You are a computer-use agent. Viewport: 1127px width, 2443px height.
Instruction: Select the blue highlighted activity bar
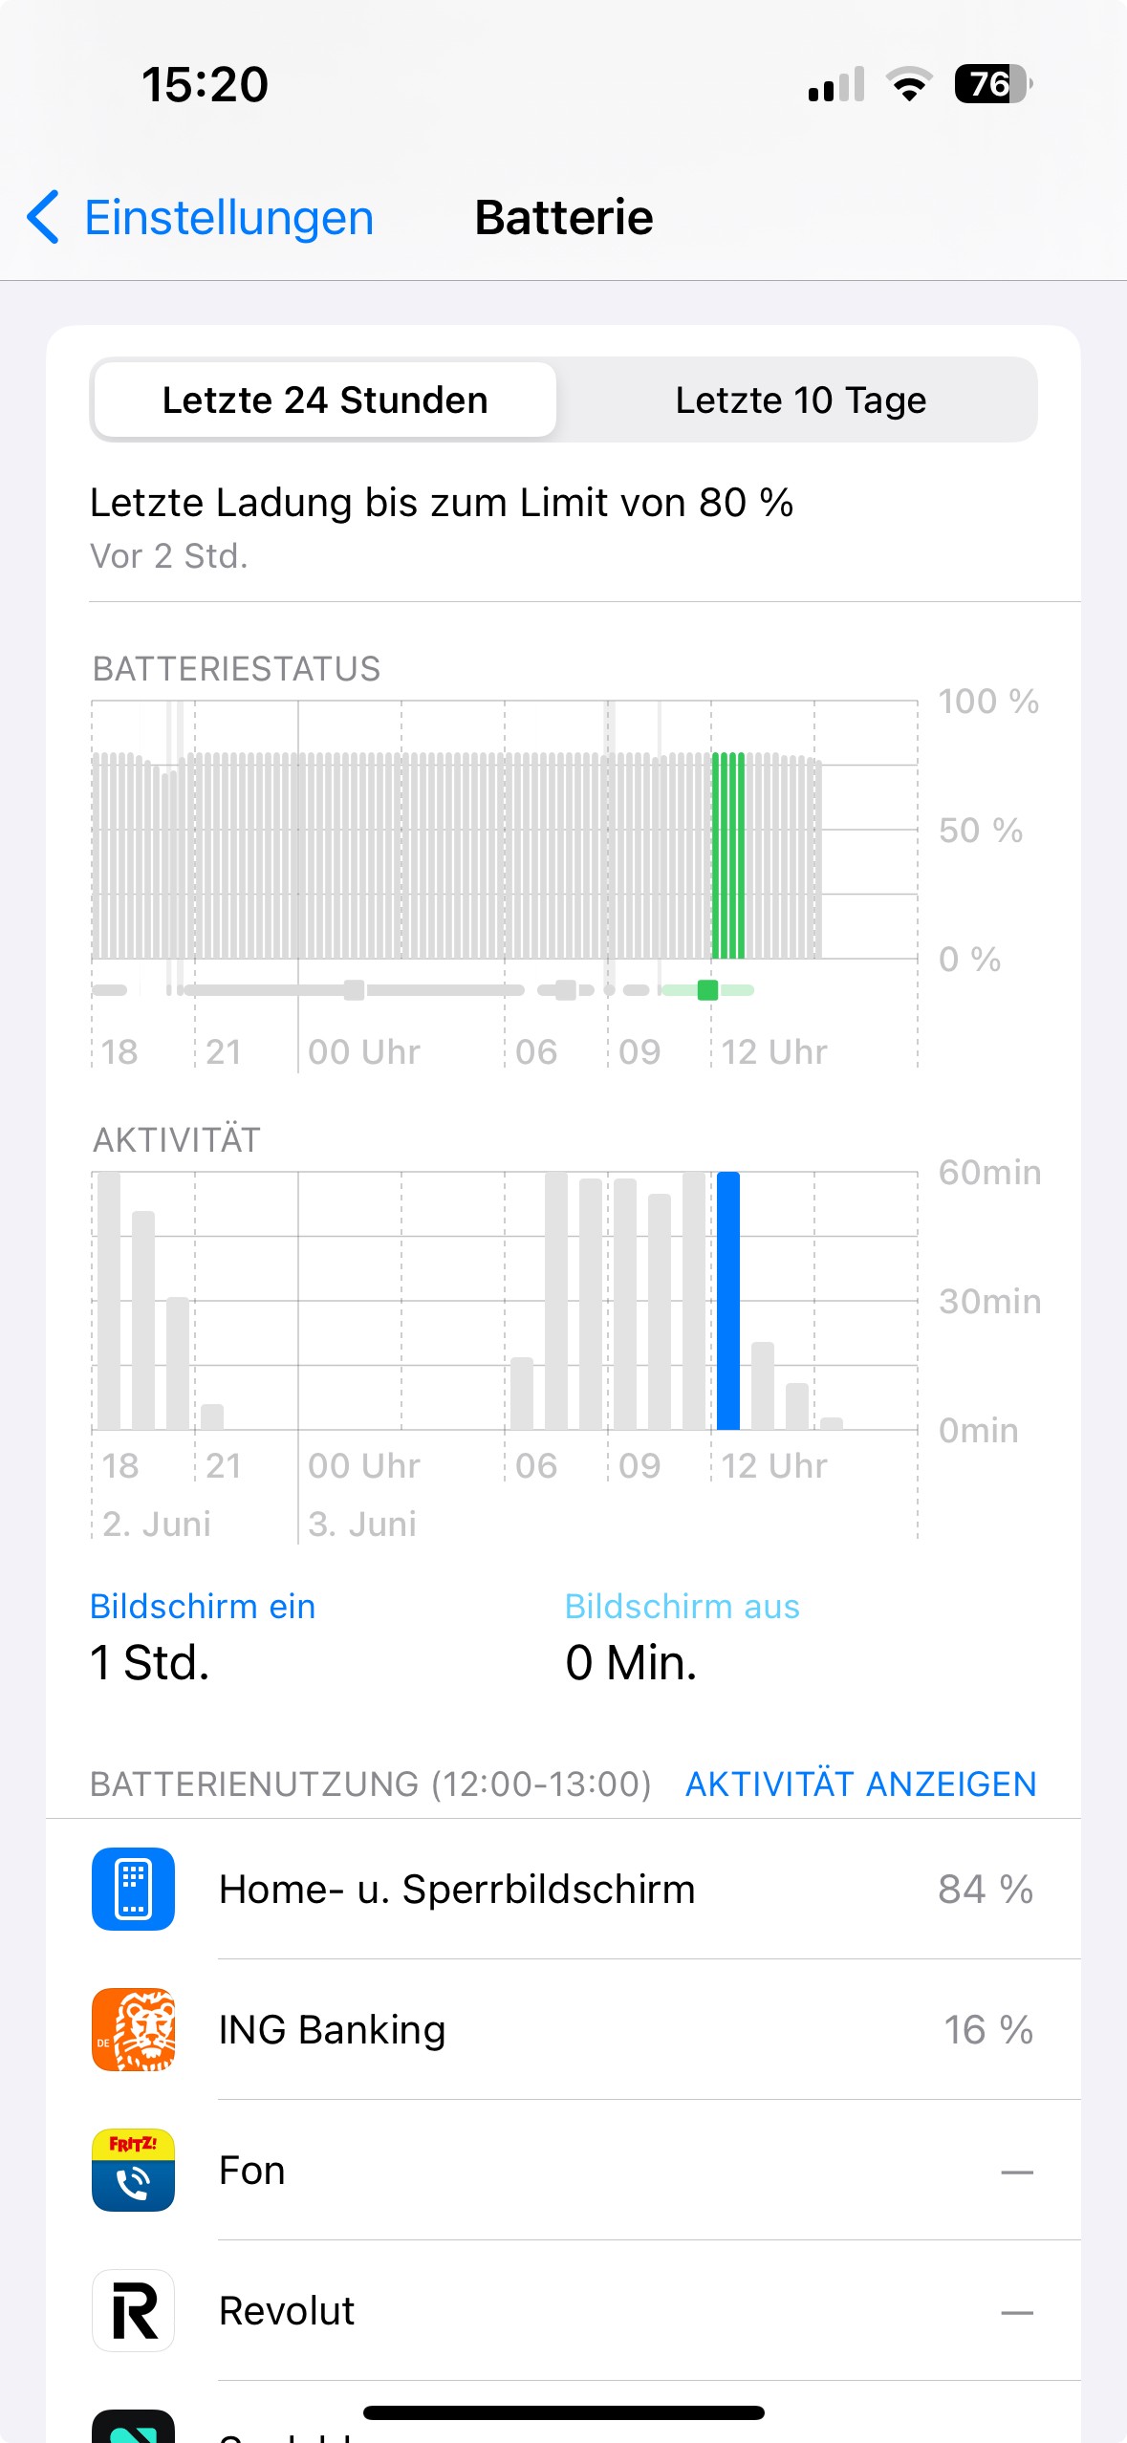click(728, 1300)
